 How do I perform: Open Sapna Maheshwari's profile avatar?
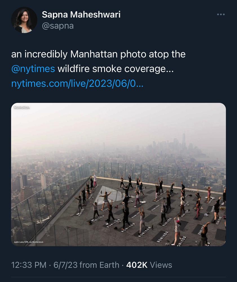point(24,20)
